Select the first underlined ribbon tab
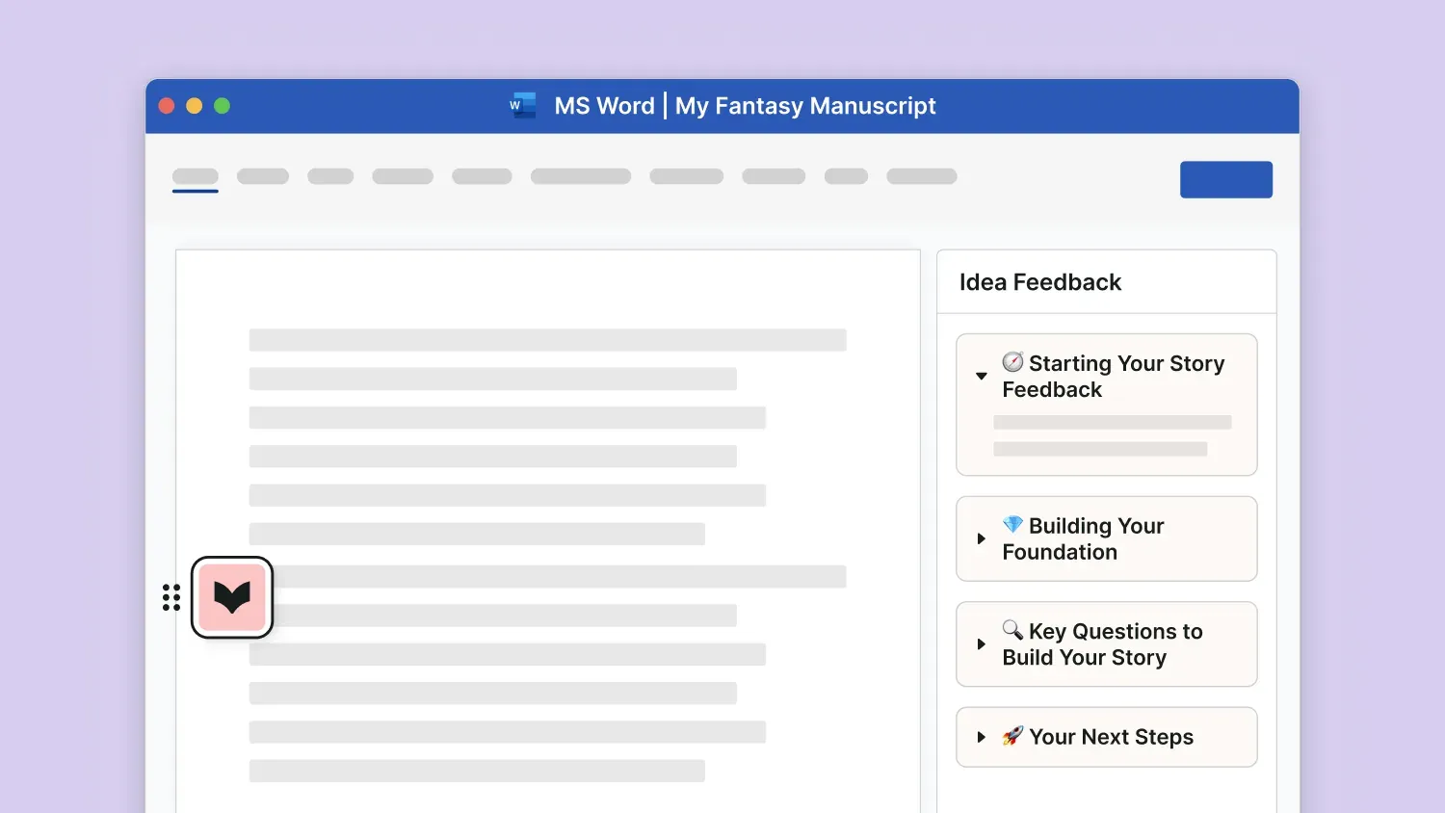This screenshot has width=1445, height=813. [x=196, y=178]
